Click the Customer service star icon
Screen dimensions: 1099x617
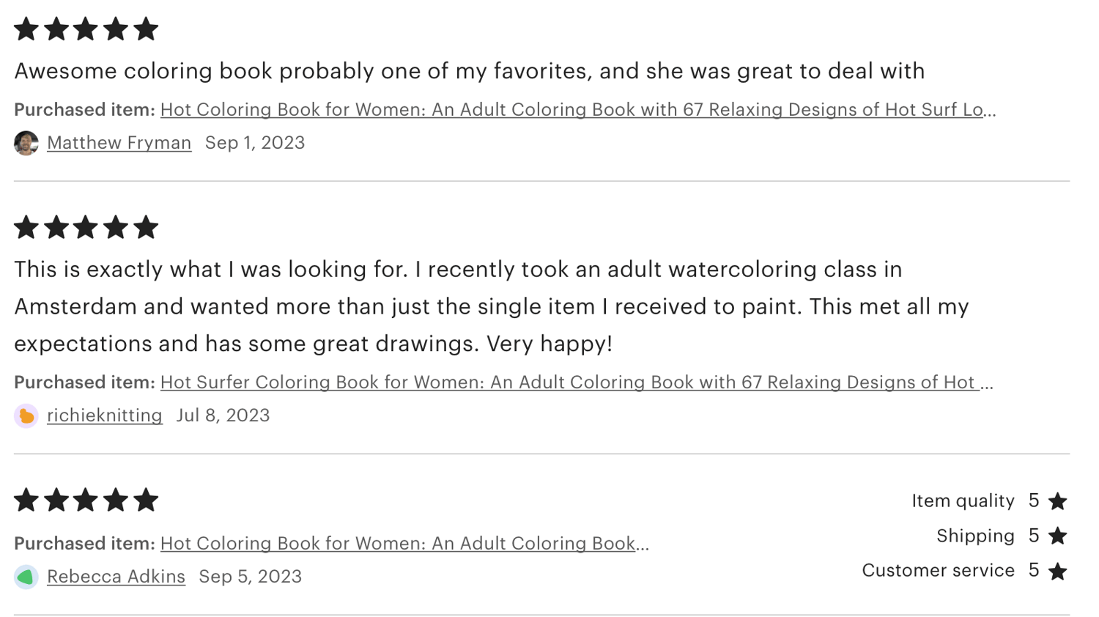click(x=1057, y=571)
